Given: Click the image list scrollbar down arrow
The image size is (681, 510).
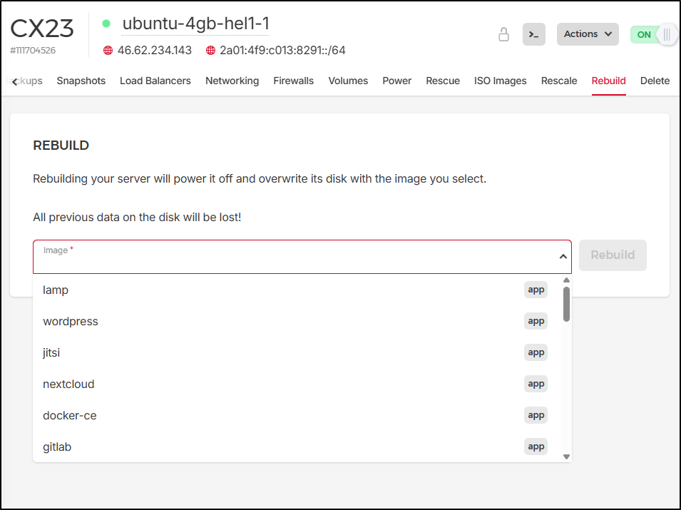Looking at the screenshot, I should coord(566,457).
